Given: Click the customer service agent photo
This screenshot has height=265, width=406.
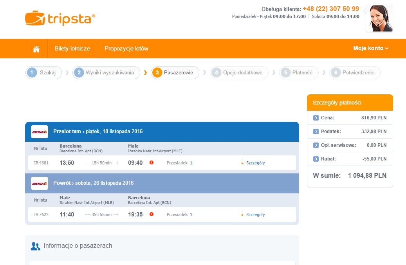Looking at the screenshot, I should pyautogui.click(x=379, y=18).
